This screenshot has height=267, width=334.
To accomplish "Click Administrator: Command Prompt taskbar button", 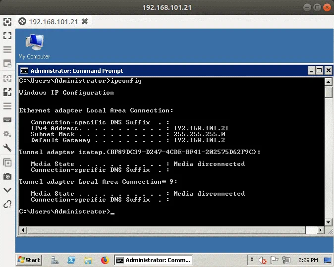I will coord(153,260).
